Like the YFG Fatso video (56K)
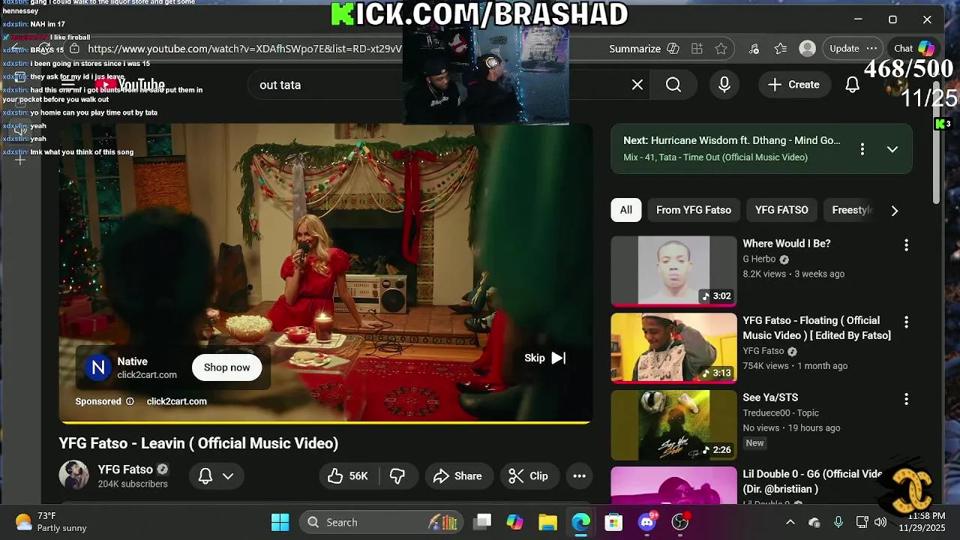The height and width of the screenshot is (540, 960). [x=349, y=475]
